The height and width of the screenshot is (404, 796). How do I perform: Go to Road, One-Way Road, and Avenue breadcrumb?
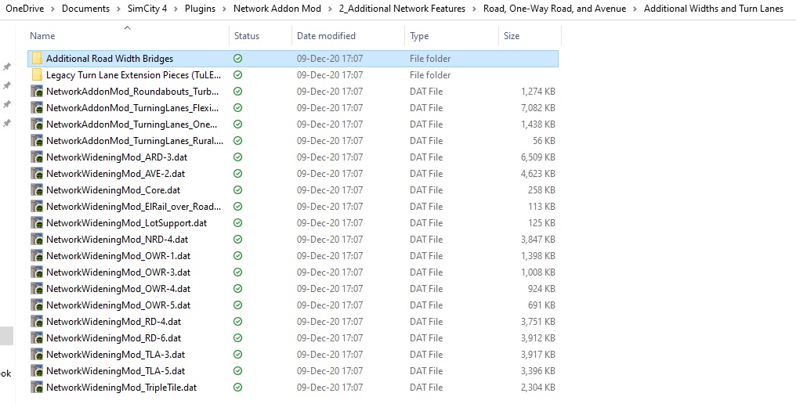555,9
